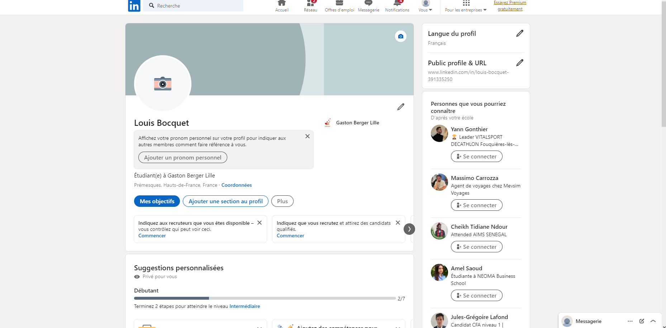The width and height of the screenshot is (666, 328).
Task: Add profile photo via camera avatar
Action: point(163,84)
